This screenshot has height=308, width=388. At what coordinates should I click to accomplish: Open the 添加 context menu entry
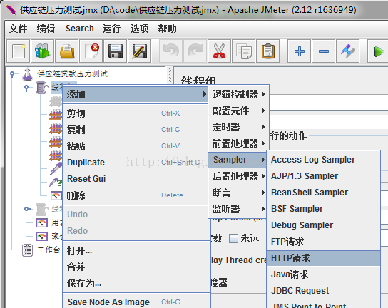(x=135, y=94)
